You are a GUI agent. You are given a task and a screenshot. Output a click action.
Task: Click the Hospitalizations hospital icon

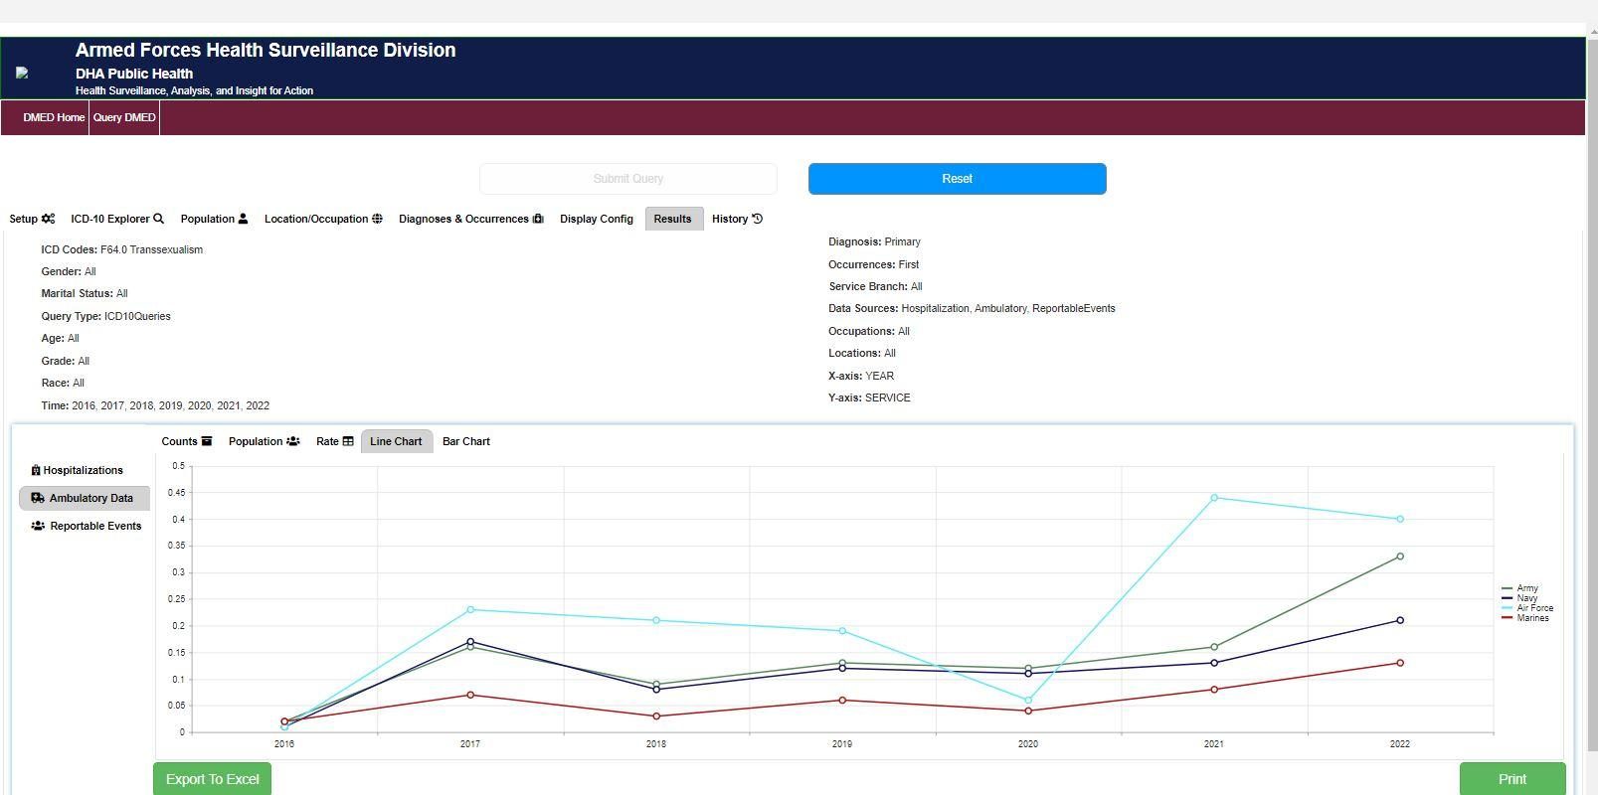coord(36,470)
